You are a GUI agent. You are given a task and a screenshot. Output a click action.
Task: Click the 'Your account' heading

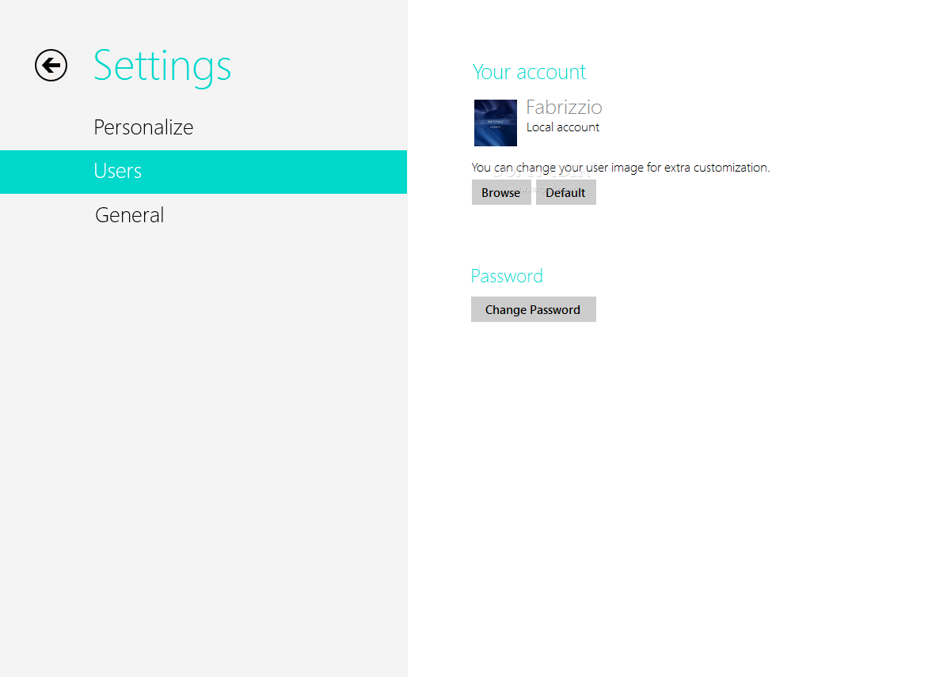(x=529, y=72)
